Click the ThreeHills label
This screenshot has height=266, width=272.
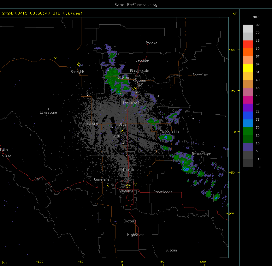(169, 132)
